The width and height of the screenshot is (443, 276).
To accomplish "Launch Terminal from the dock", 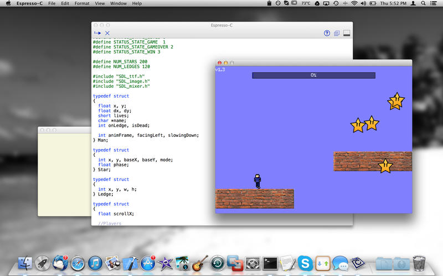I will pos(270,263).
